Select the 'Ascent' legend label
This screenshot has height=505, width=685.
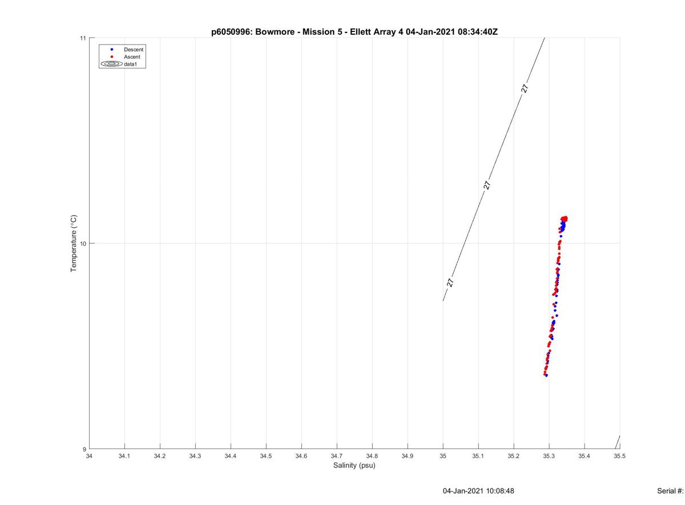pos(132,57)
